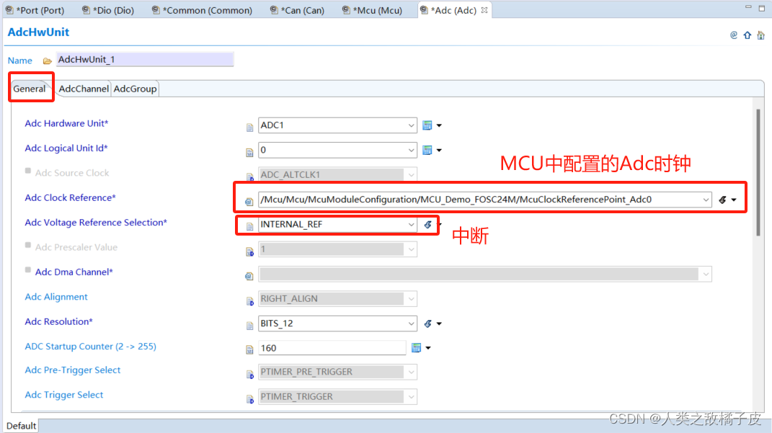This screenshot has height=433, width=772.
Task: Click inside the 160 startup counter field
Action: (332, 347)
